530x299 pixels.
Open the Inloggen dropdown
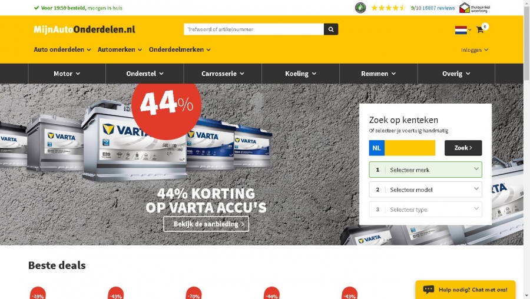tap(475, 50)
